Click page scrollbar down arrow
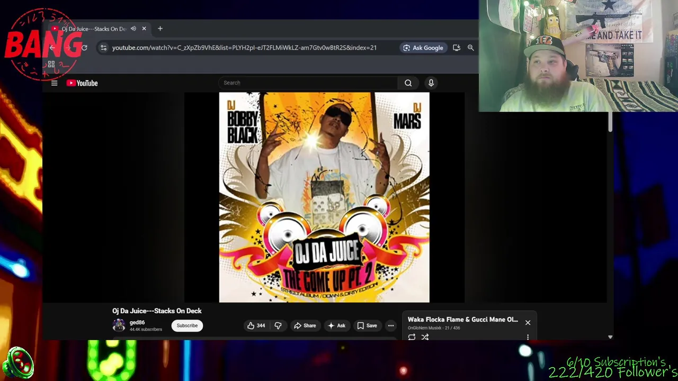 (610, 337)
